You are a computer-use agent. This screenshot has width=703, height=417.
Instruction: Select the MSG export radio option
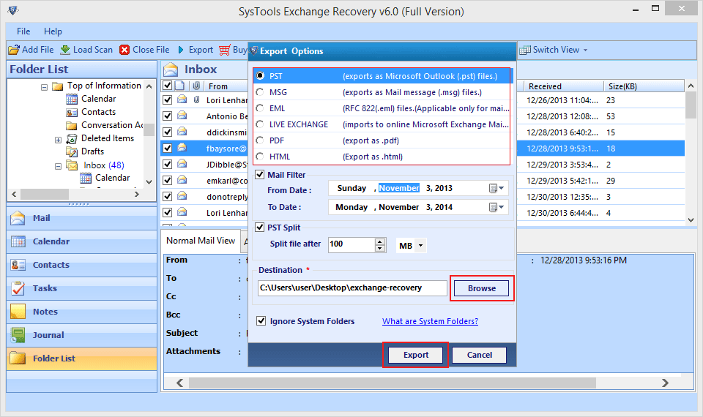point(260,92)
